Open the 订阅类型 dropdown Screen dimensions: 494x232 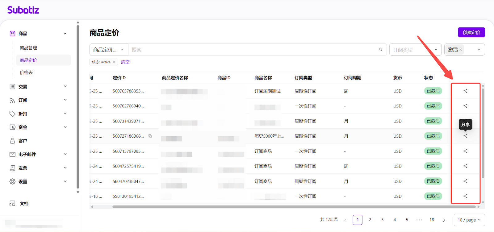coord(415,50)
